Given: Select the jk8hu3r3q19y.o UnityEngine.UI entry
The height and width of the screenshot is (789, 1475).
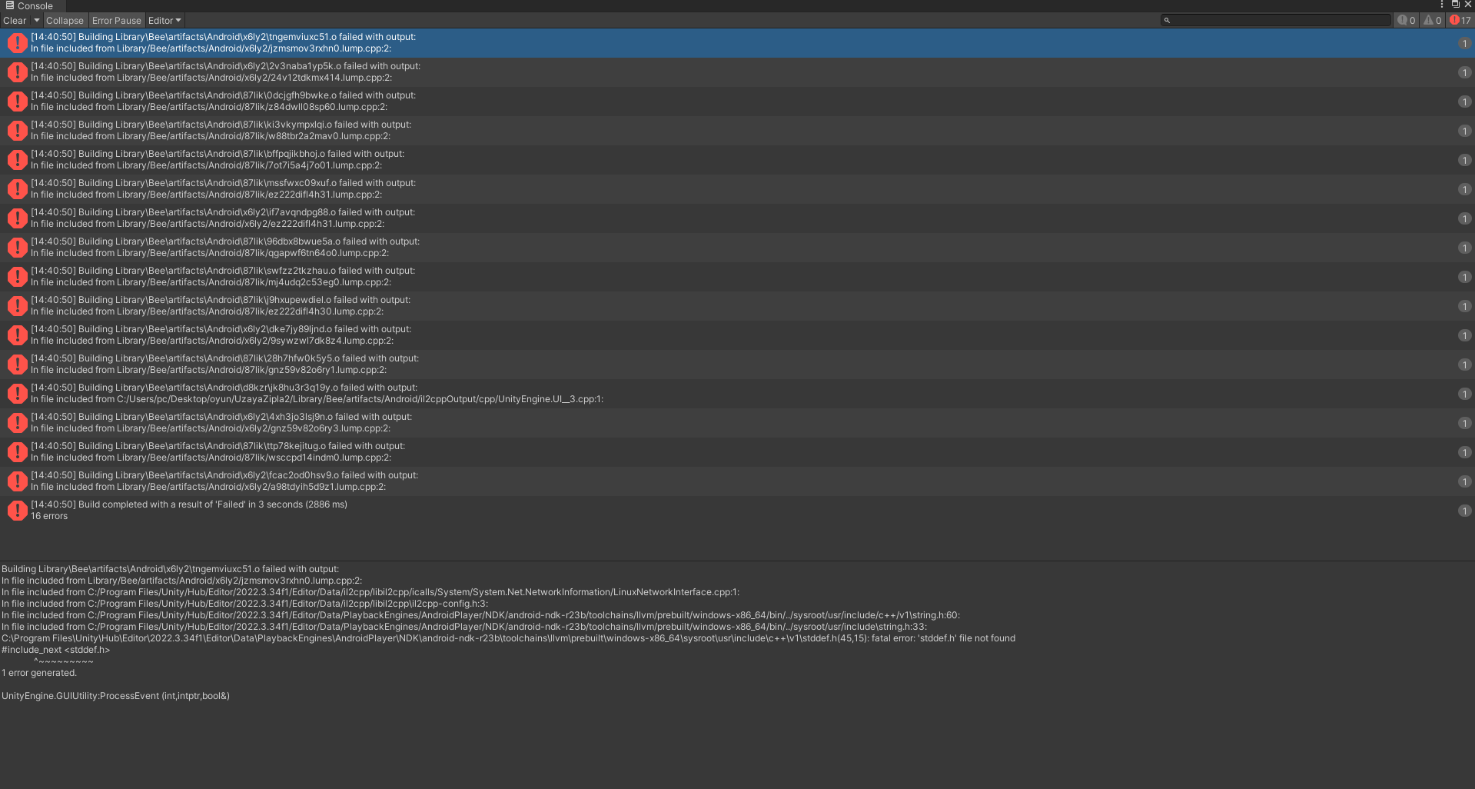Looking at the screenshot, I should (x=737, y=394).
